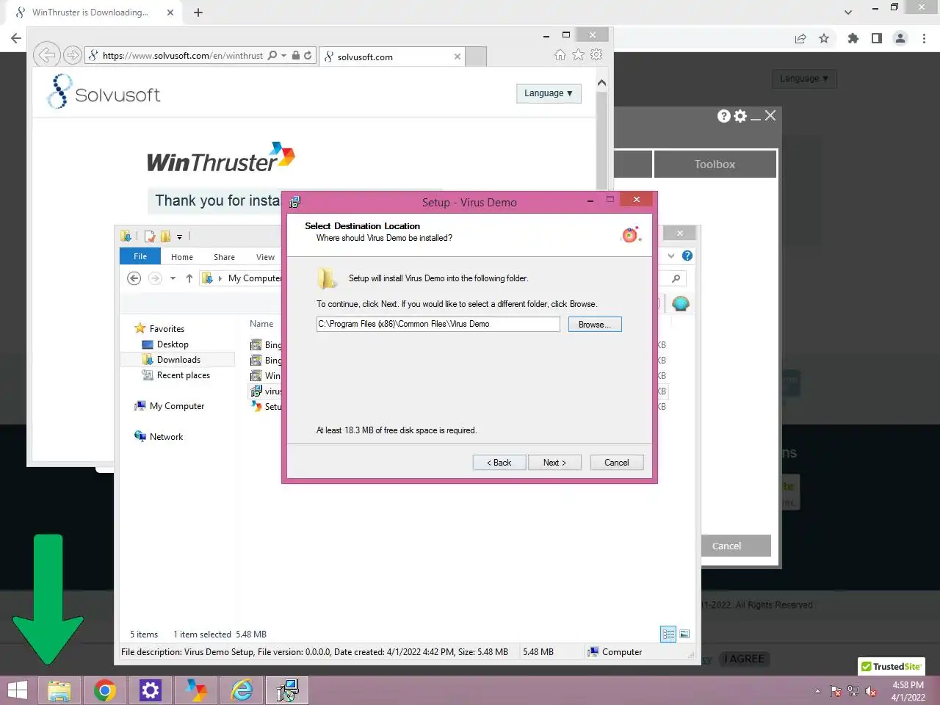This screenshot has width=940, height=705.
Task: Open the File tab in Explorer
Action: pos(140,256)
